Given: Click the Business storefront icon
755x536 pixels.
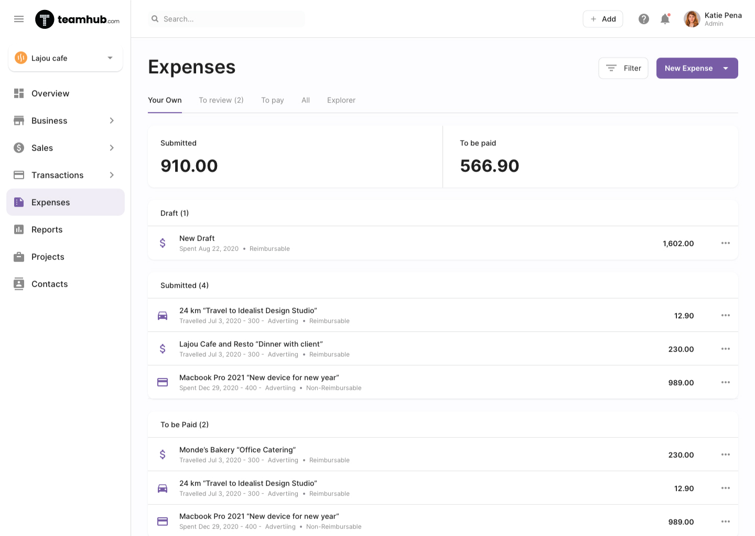Looking at the screenshot, I should pos(19,120).
